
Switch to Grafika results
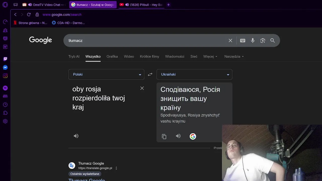pyautogui.click(x=112, y=57)
